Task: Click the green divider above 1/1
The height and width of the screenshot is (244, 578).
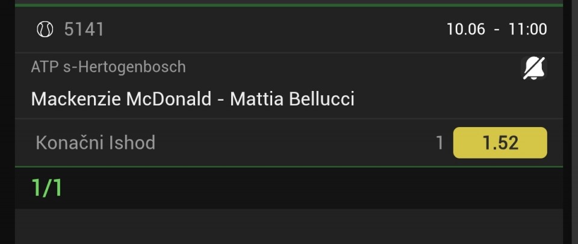Action: point(289,167)
